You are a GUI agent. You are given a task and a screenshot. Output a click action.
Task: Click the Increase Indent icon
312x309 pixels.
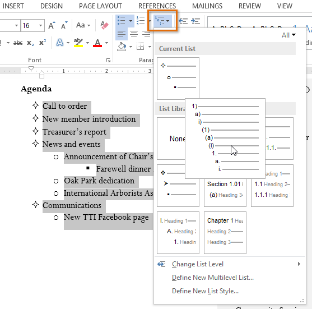195,21
